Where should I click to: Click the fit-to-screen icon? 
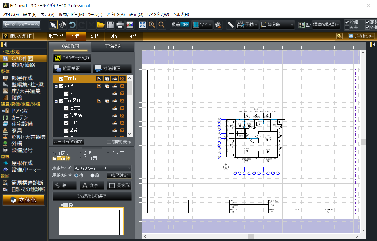click(142, 25)
